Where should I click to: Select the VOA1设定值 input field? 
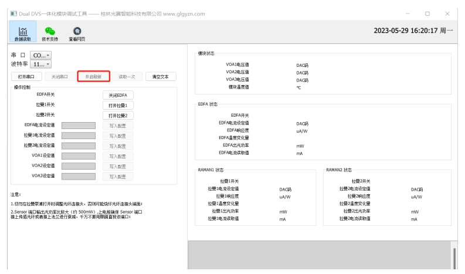tap(78, 156)
